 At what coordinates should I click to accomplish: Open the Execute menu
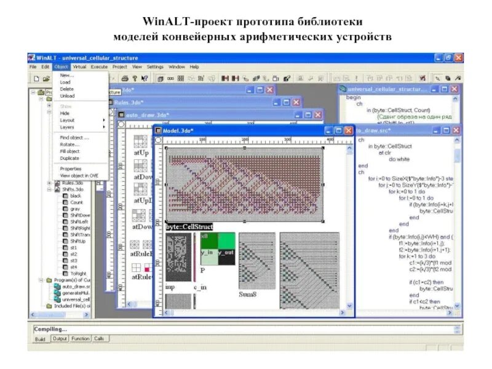(x=99, y=67)
